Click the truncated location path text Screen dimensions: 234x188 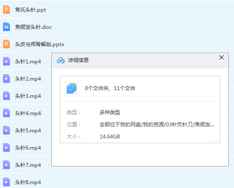click(x=157, y=124)
